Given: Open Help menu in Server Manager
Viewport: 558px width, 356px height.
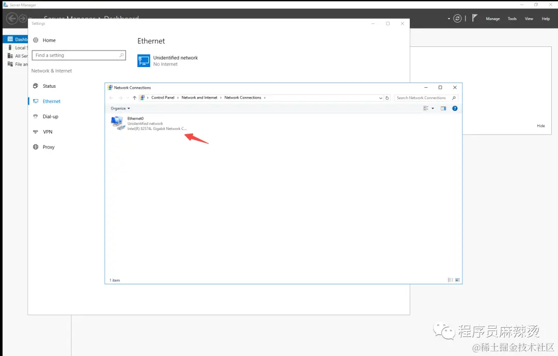Looking at the screenshot, I should [x=546, y=19].
